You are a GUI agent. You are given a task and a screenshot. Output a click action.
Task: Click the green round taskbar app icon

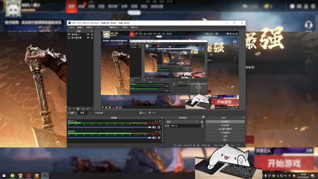12,175
